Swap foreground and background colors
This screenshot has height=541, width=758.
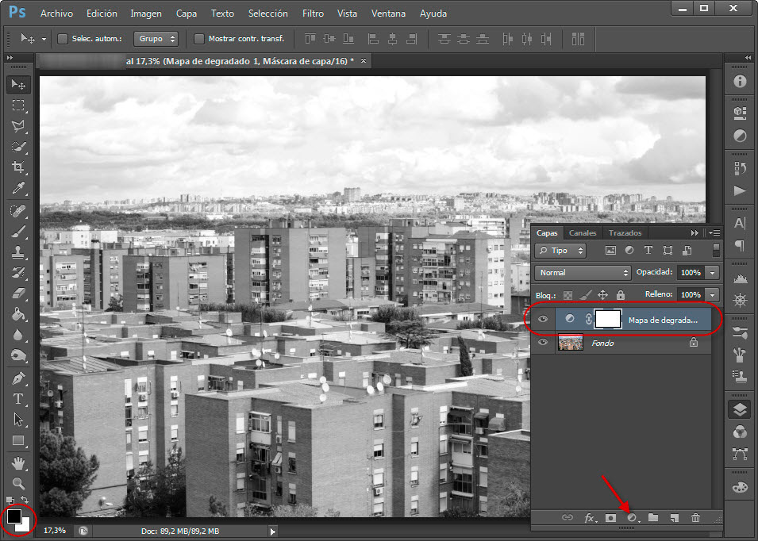[x=24, y=501]
